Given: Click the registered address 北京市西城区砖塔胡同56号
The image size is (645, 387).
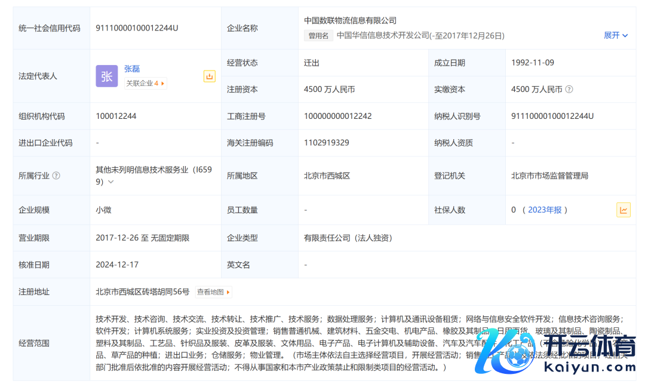Looking at the screenshot, I should pos(142,292).
